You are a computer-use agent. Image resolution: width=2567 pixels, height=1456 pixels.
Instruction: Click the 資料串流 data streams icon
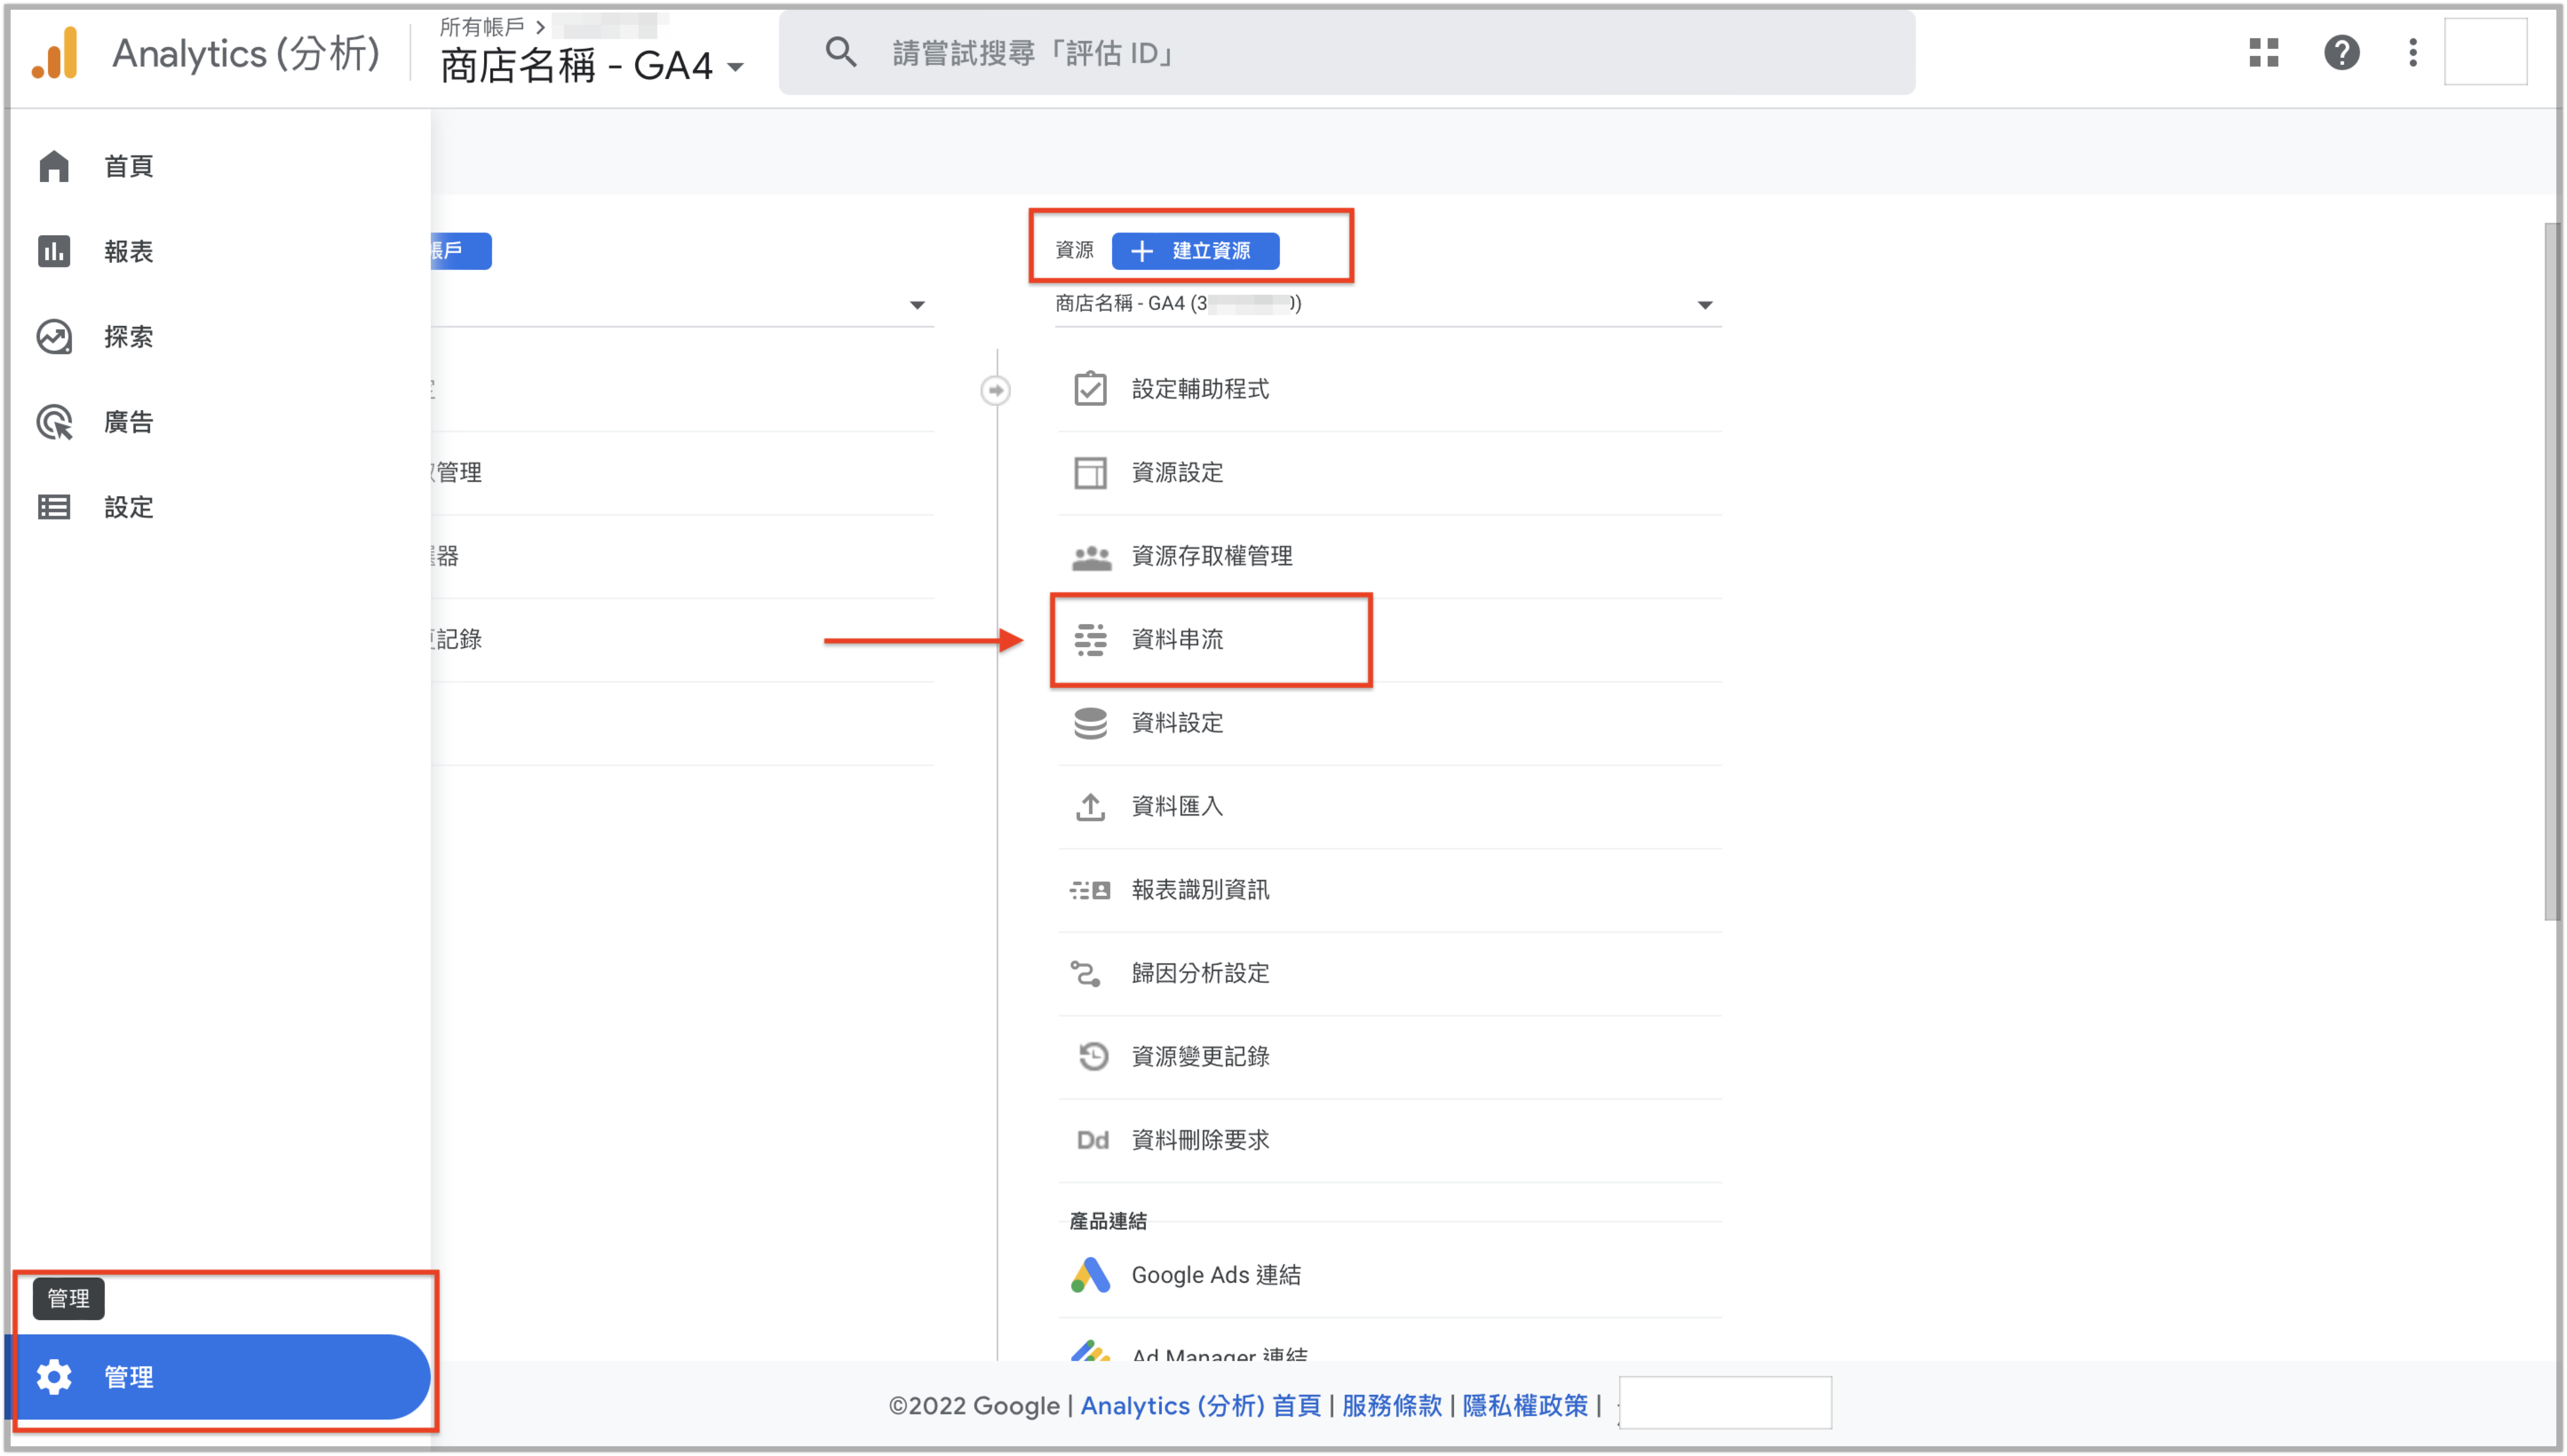point(1089,639)
